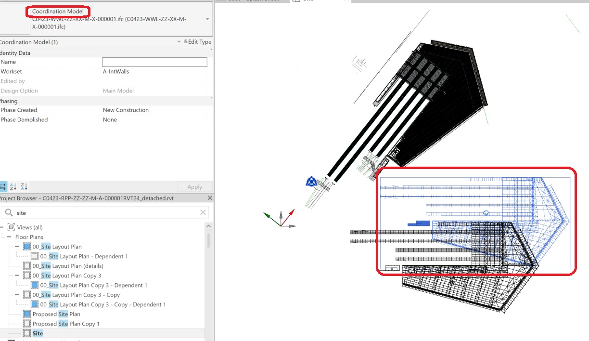This screenshot has width=589, height=341.
Task: Click the Proposed Site Plan view icon
Action: (x=26, y=314)
